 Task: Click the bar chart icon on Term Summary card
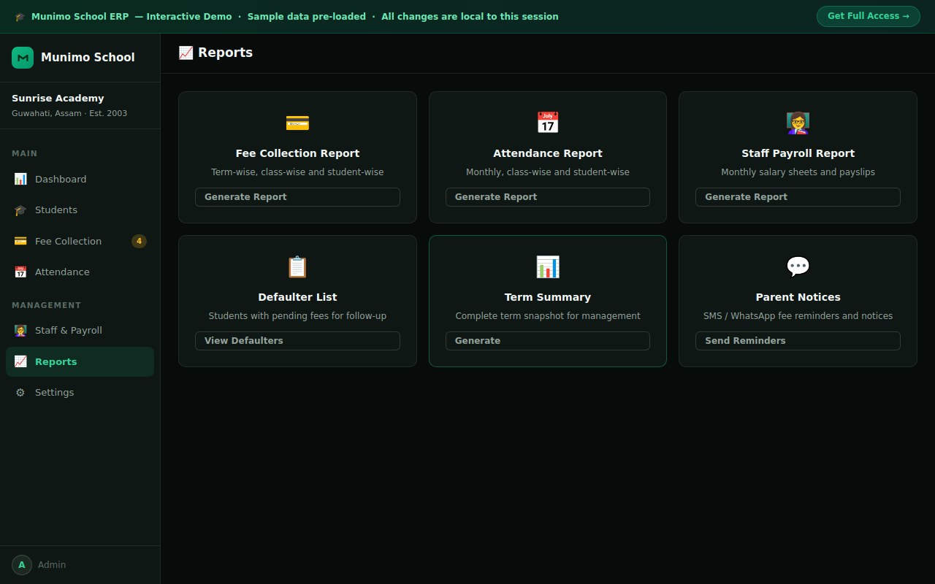coord(548,267)
